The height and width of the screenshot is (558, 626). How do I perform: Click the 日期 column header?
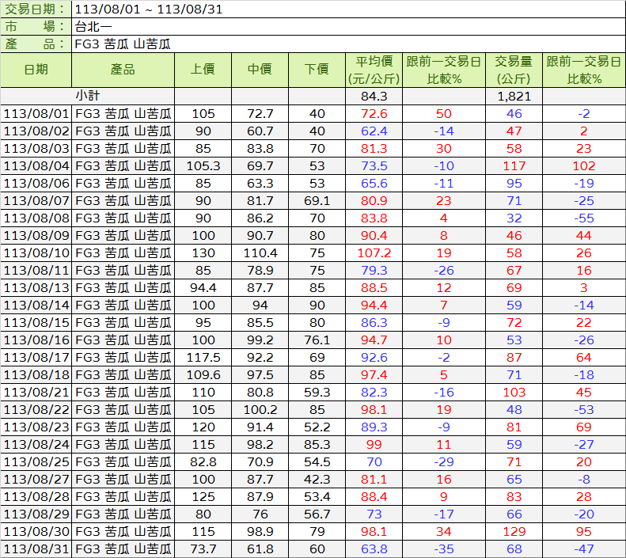(x=36, y=70)
